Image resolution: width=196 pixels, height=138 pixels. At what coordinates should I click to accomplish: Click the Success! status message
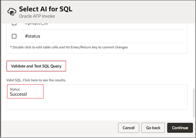(x=19, y=94)
